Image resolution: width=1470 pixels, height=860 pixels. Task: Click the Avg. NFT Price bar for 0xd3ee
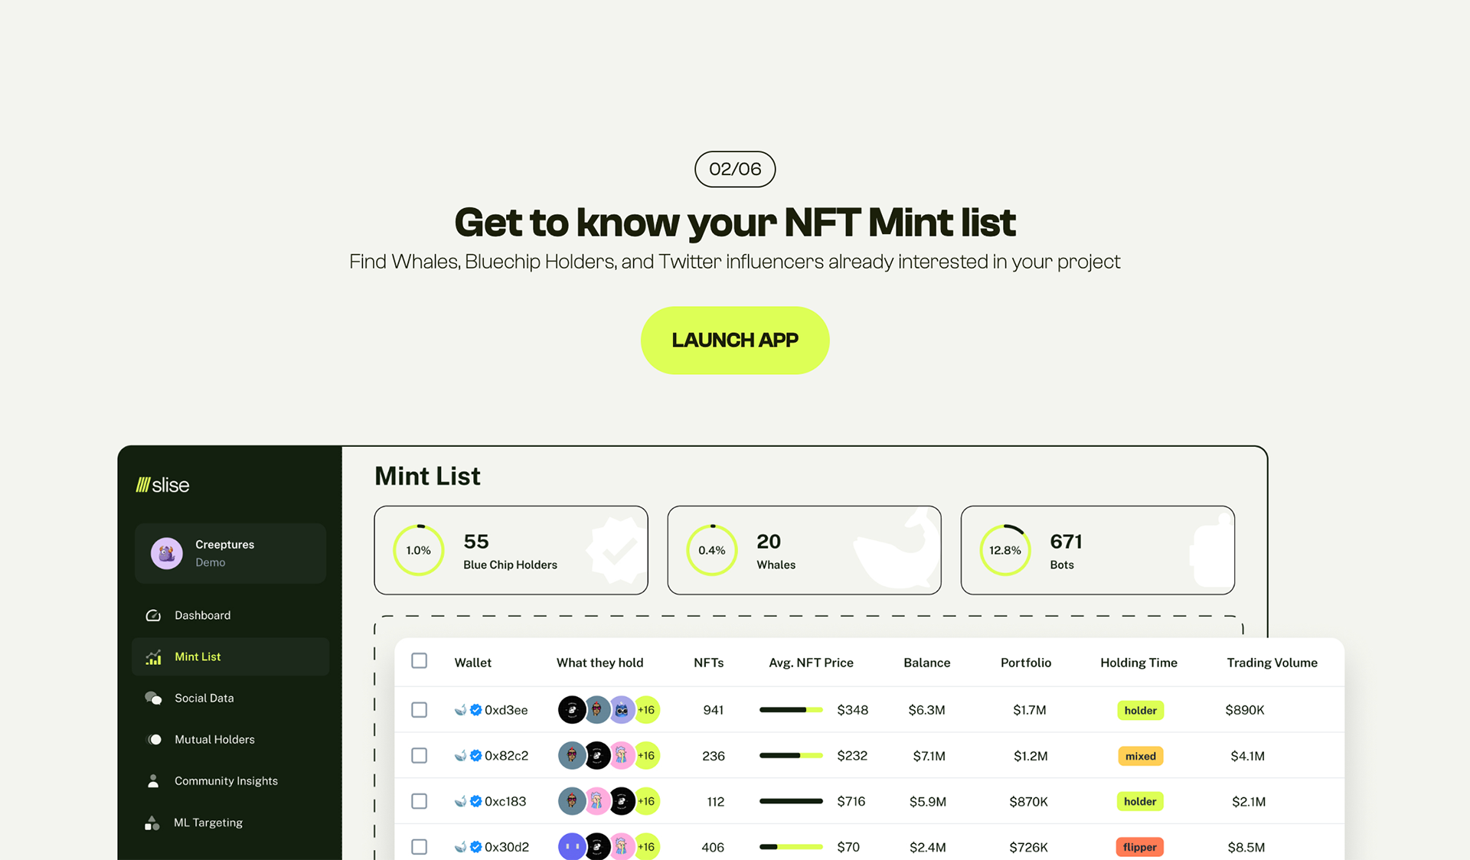(x=790, y=710)
